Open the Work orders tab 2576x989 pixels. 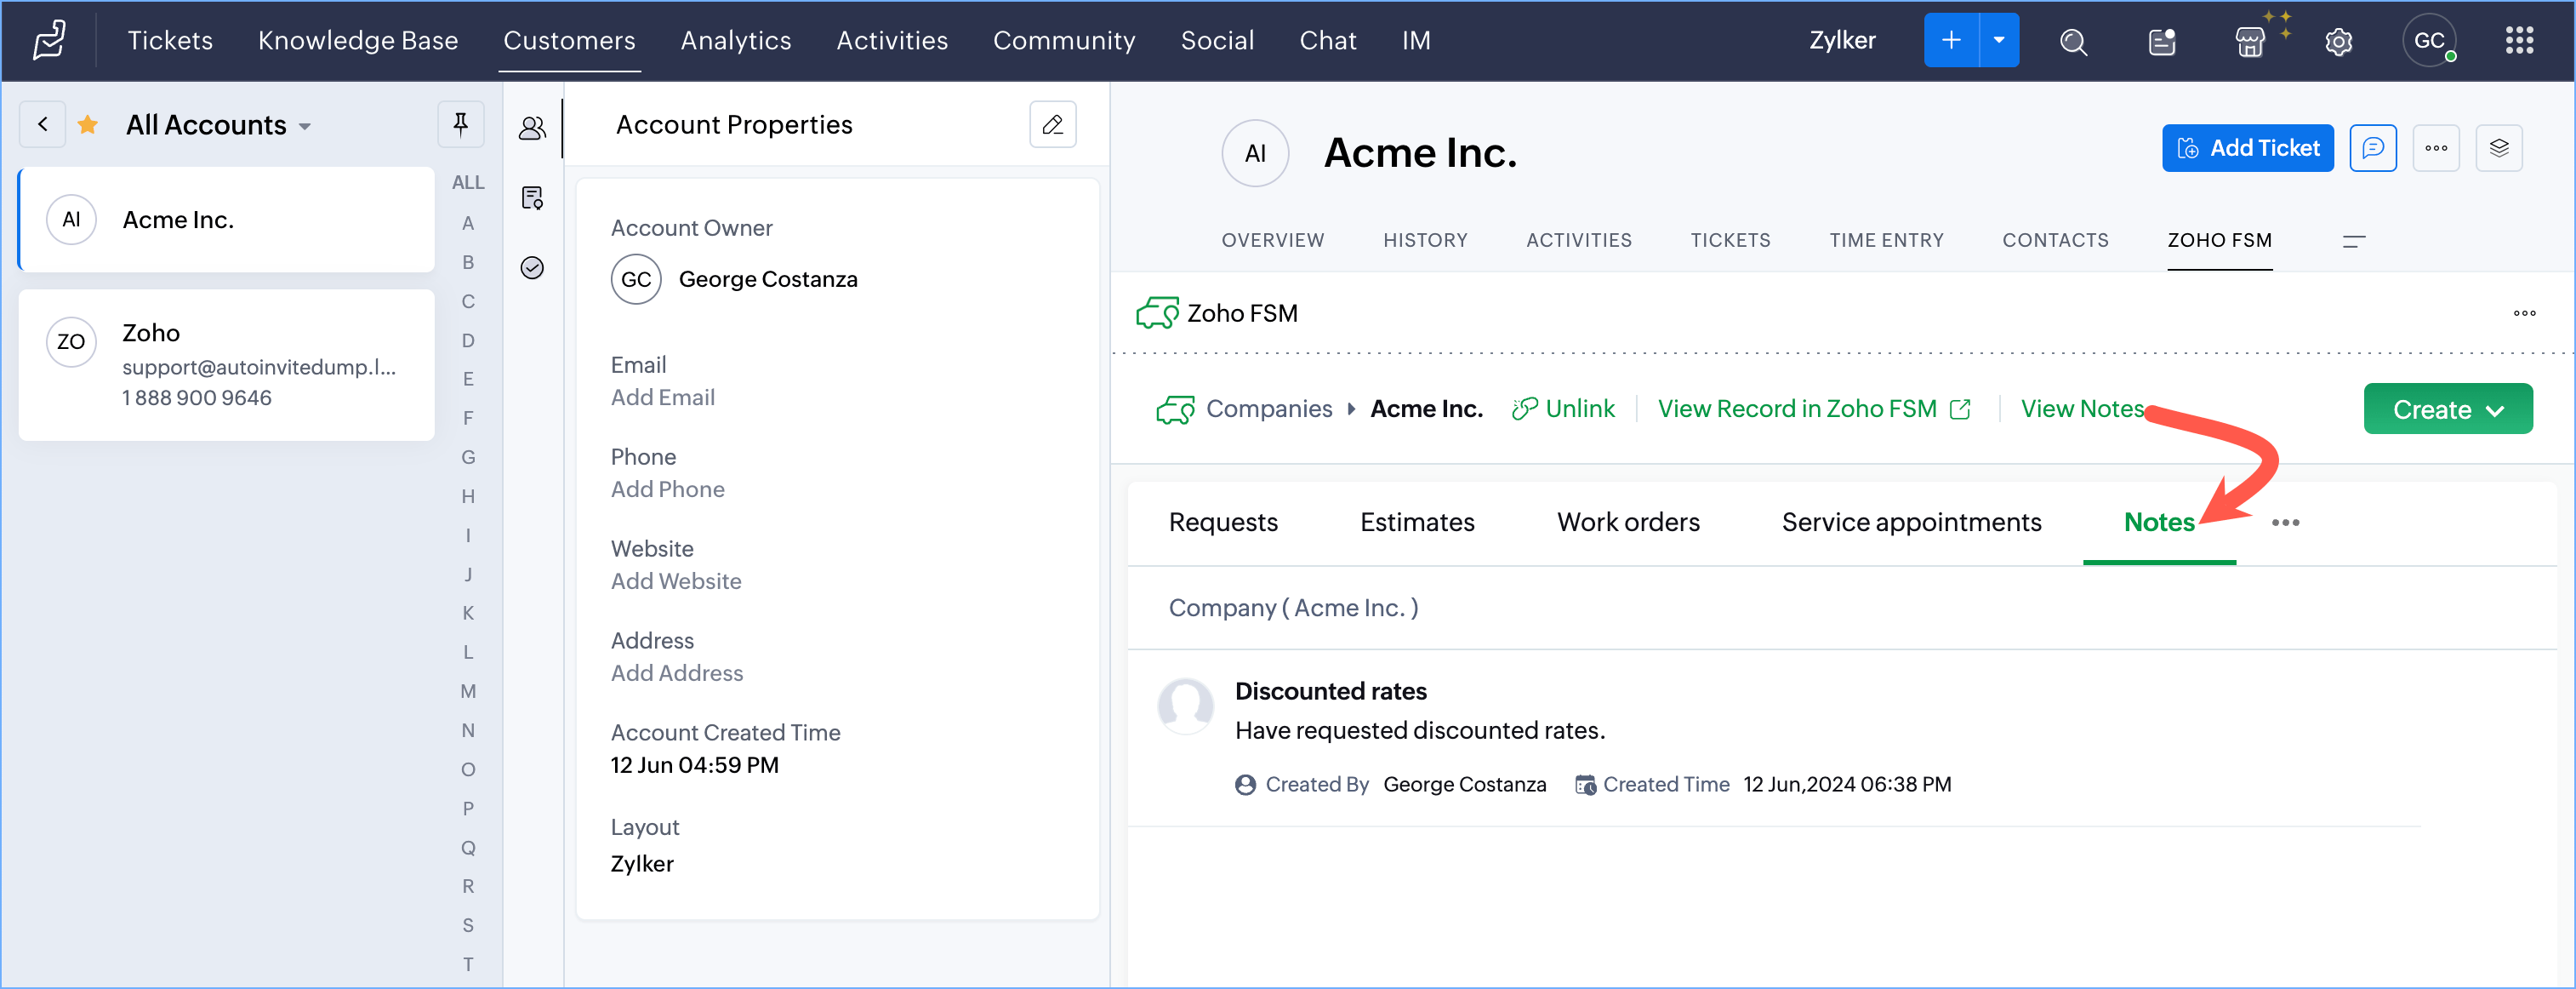point(1627,522)
